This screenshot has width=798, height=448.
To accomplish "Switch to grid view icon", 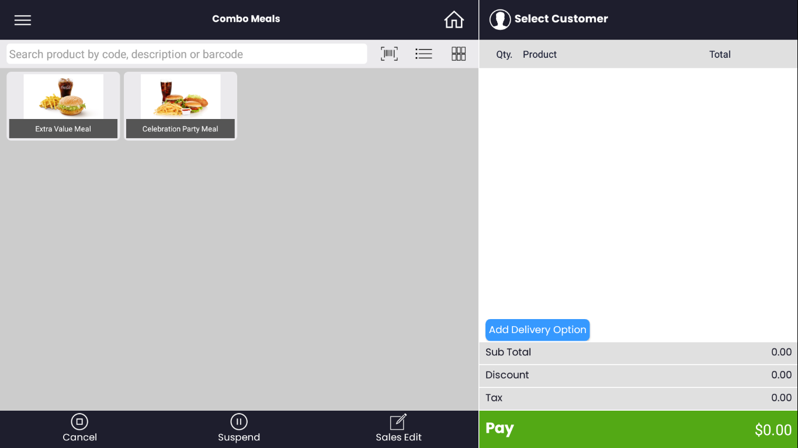I will pos(459,54).
